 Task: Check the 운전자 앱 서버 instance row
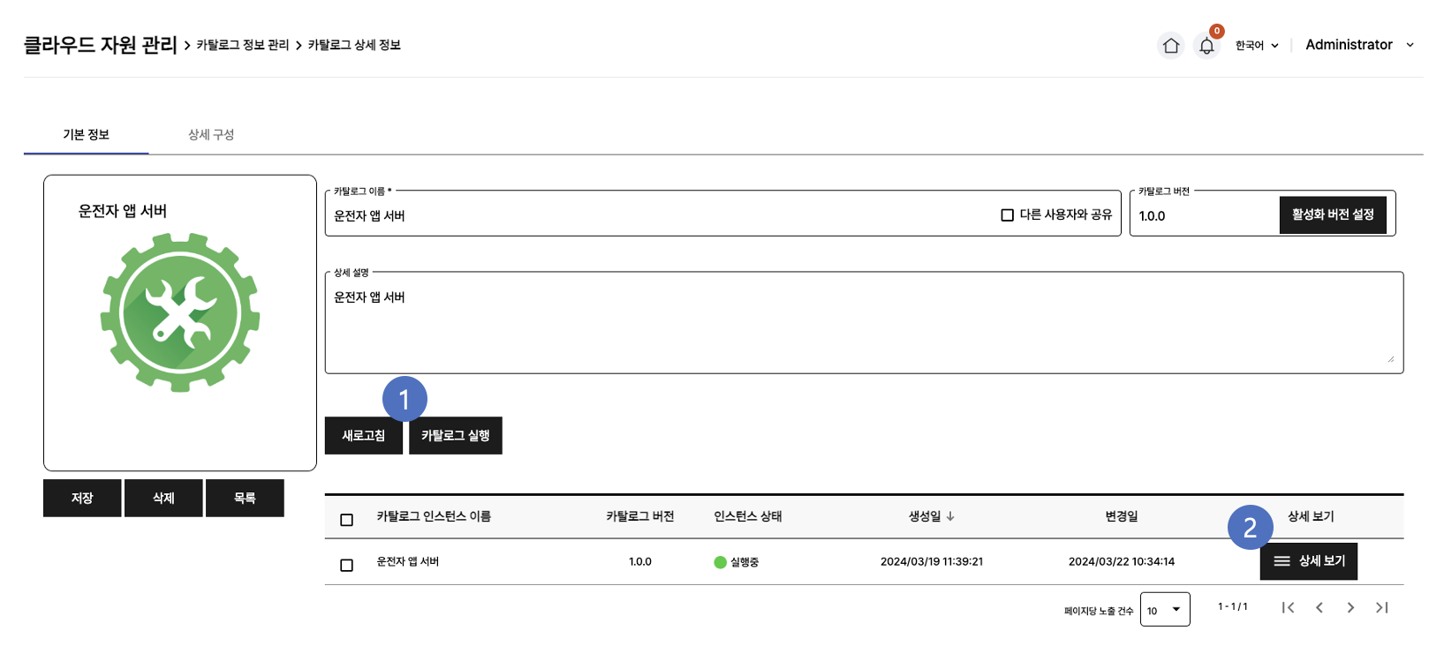[346, 565]
